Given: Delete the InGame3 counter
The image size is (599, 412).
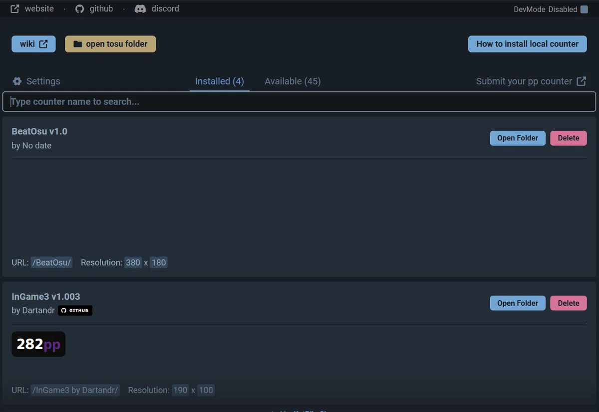Looking at the screenshot, I should pyautogui.click(x=569, y=303).
